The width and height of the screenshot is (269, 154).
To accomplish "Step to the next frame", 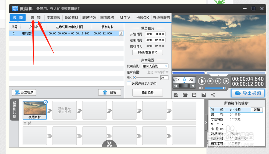I will tap(226, 81).
